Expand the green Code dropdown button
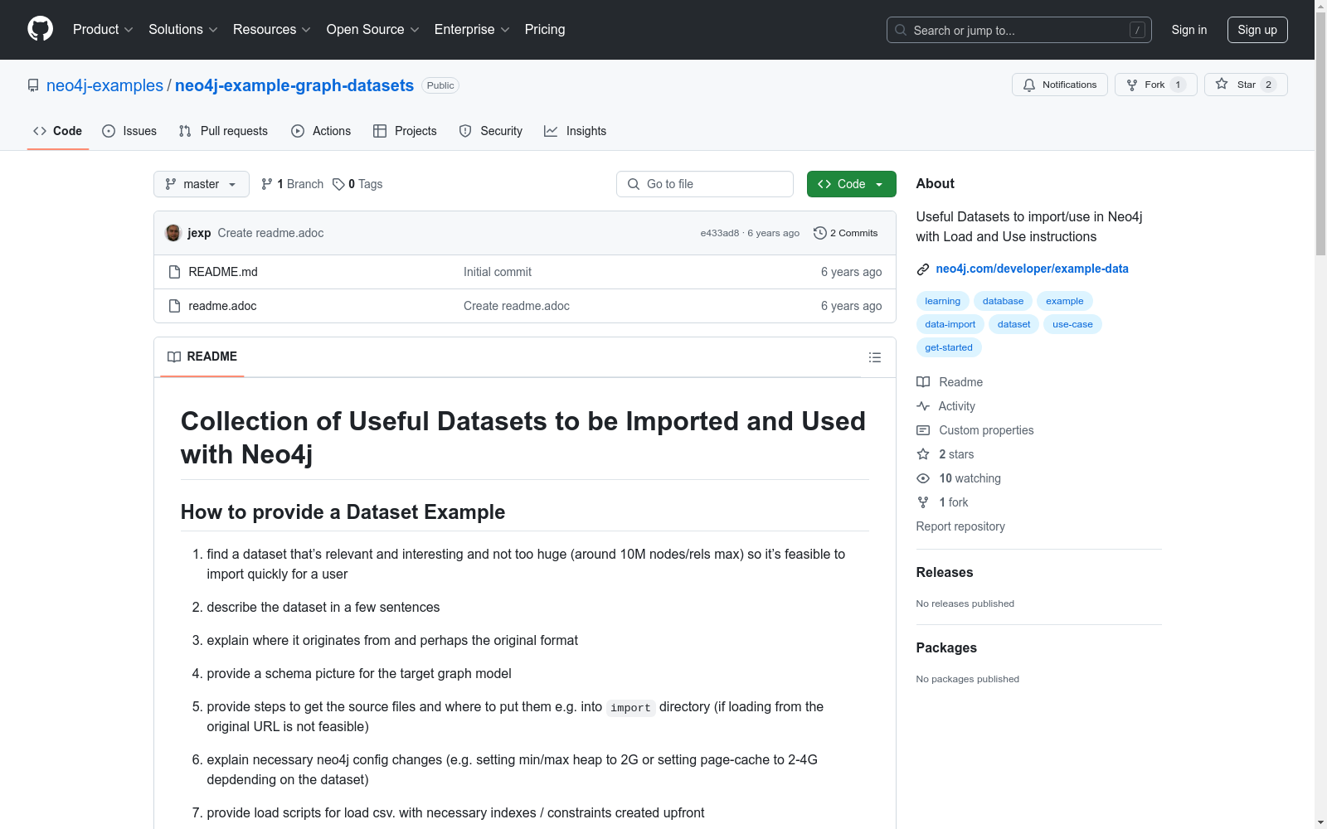The height and width of the screenshot is (829, 1327). coord(852,184)
